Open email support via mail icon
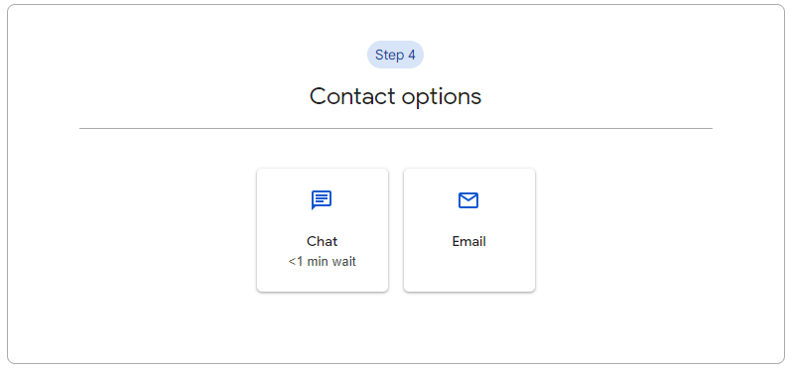This screenshot has height=371, width=790. pos(468,200)
